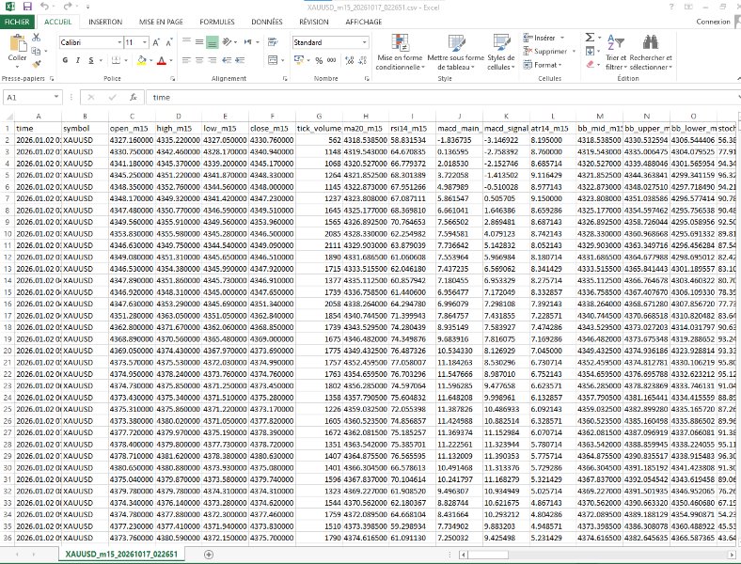Align text to the top
Image resolution: width=741 pixels, height=564 pixels.
[186, 42]
